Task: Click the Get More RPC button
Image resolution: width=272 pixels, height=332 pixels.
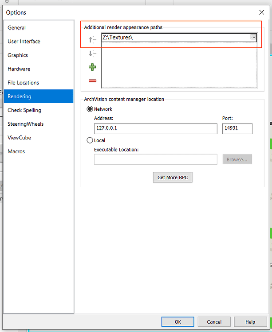Action: click(x=173, y=178)
